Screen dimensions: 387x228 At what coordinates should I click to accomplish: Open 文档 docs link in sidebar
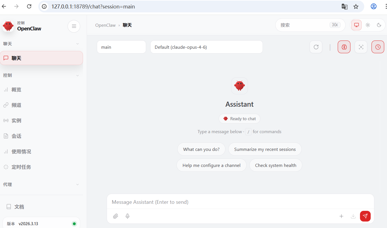coord(41,207)
